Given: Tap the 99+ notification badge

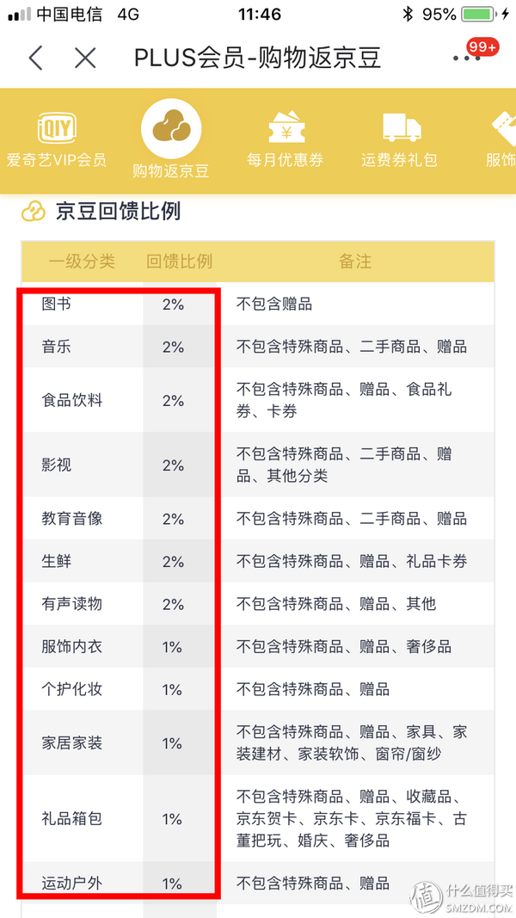Looking at the screenshot, I should point(482,47).
